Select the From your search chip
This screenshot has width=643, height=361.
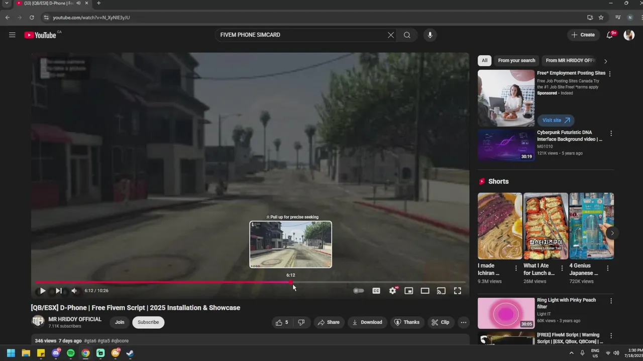point(516,61)
